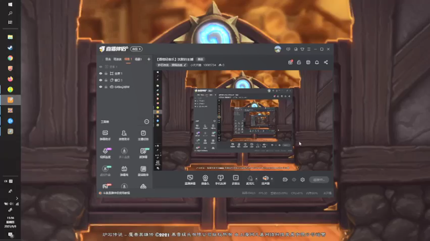Open the QR-style tool with green NEW badge
The image size is (430, 241).
[x=144, y=153]
